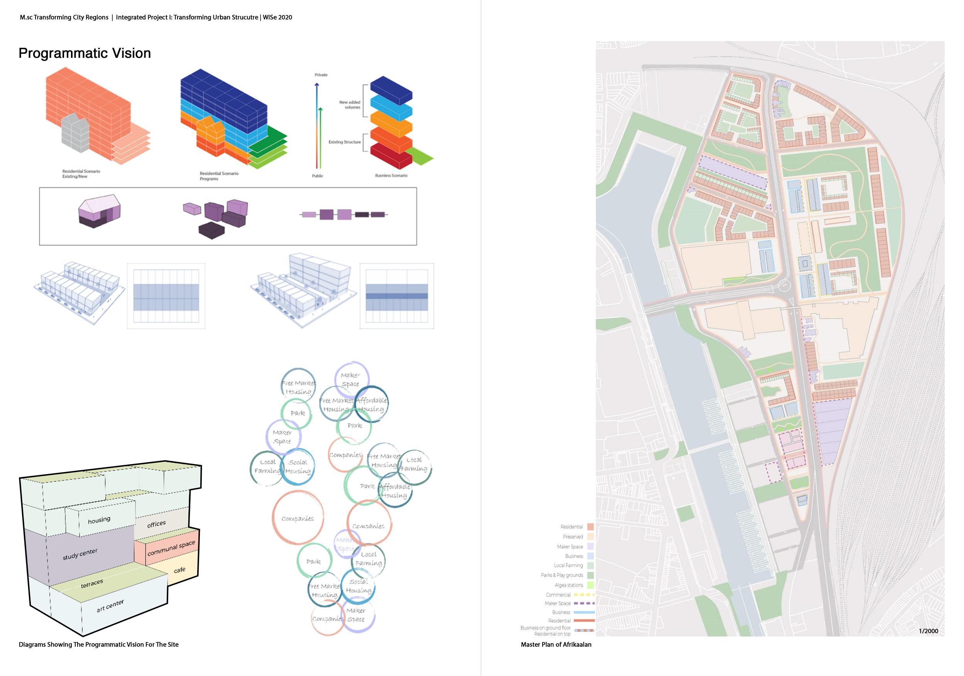Click the topmost Maker Space bubble
This screenshot has height=676, width=964.
pyautogui.click(x=351, y=379)
